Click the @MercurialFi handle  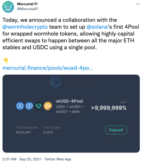pyautogui.click(x=28, y=9)
